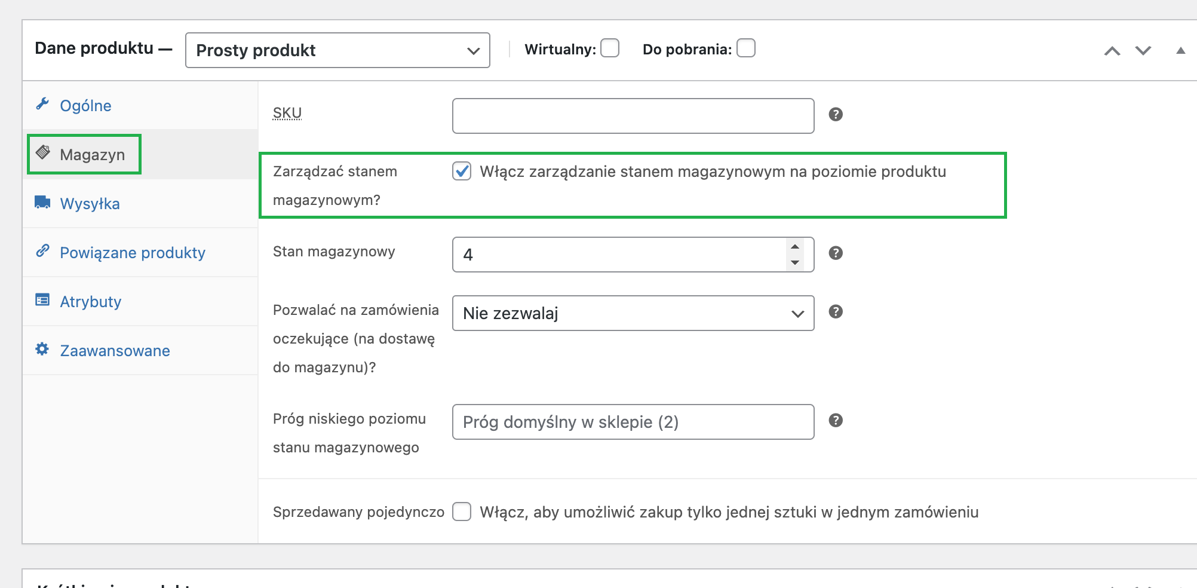Open the help icon beside Stan magazynowy

[x=836, y=253]
